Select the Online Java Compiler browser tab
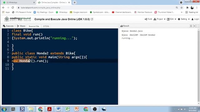The height and width of the screenshot is (112, 200). tap(54, 2)
